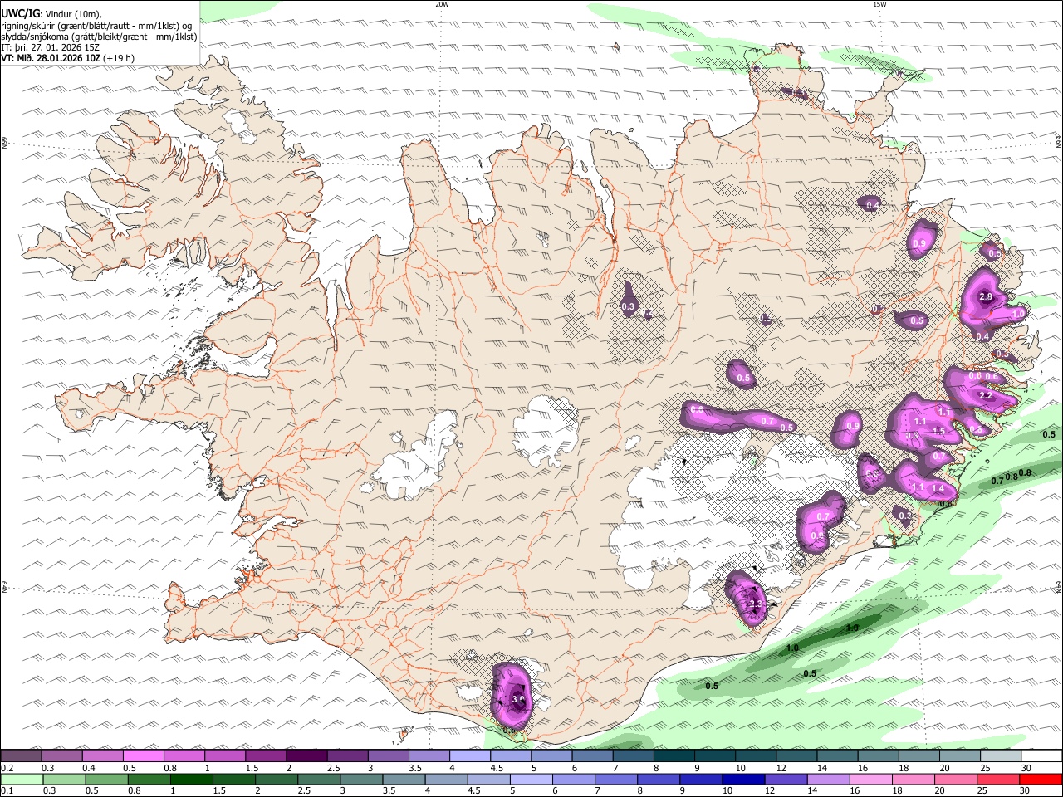Click lower legend label '0.1'
Viewport: 1063px width, 797px height.
(6, 790)
